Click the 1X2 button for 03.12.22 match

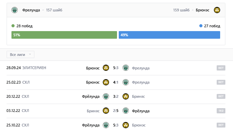(221, 111)
